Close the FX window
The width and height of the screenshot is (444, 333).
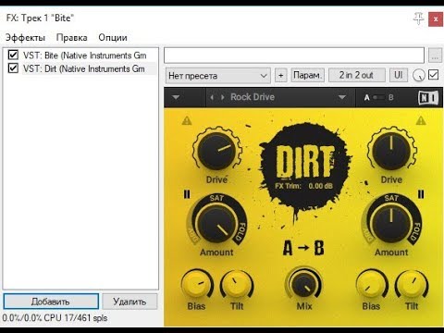pyautogui.click(x=436, y=19)
